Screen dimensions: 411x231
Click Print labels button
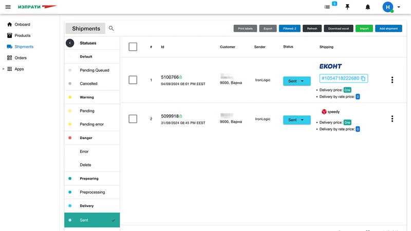(245, 29)
